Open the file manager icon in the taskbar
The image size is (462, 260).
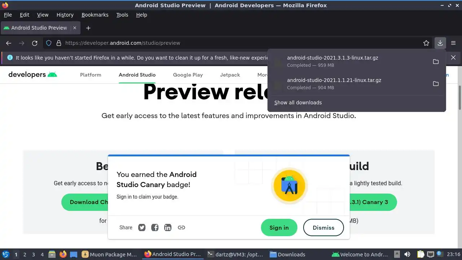click(x=52, y=255)
